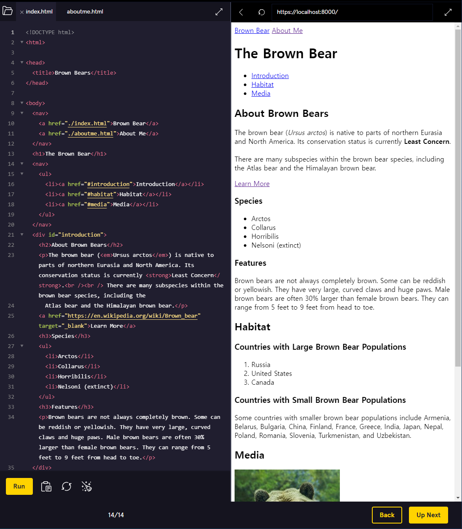Click the scrollbar up arrow in preview
The height and width of the screenshot is (529, 462).
458,26
